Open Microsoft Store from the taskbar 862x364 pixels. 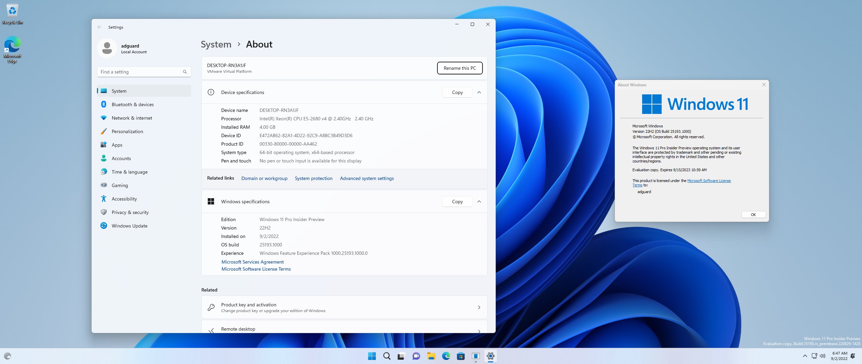(461, 356)
